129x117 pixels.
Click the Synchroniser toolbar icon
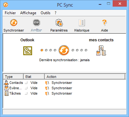[x=14, y=23]
